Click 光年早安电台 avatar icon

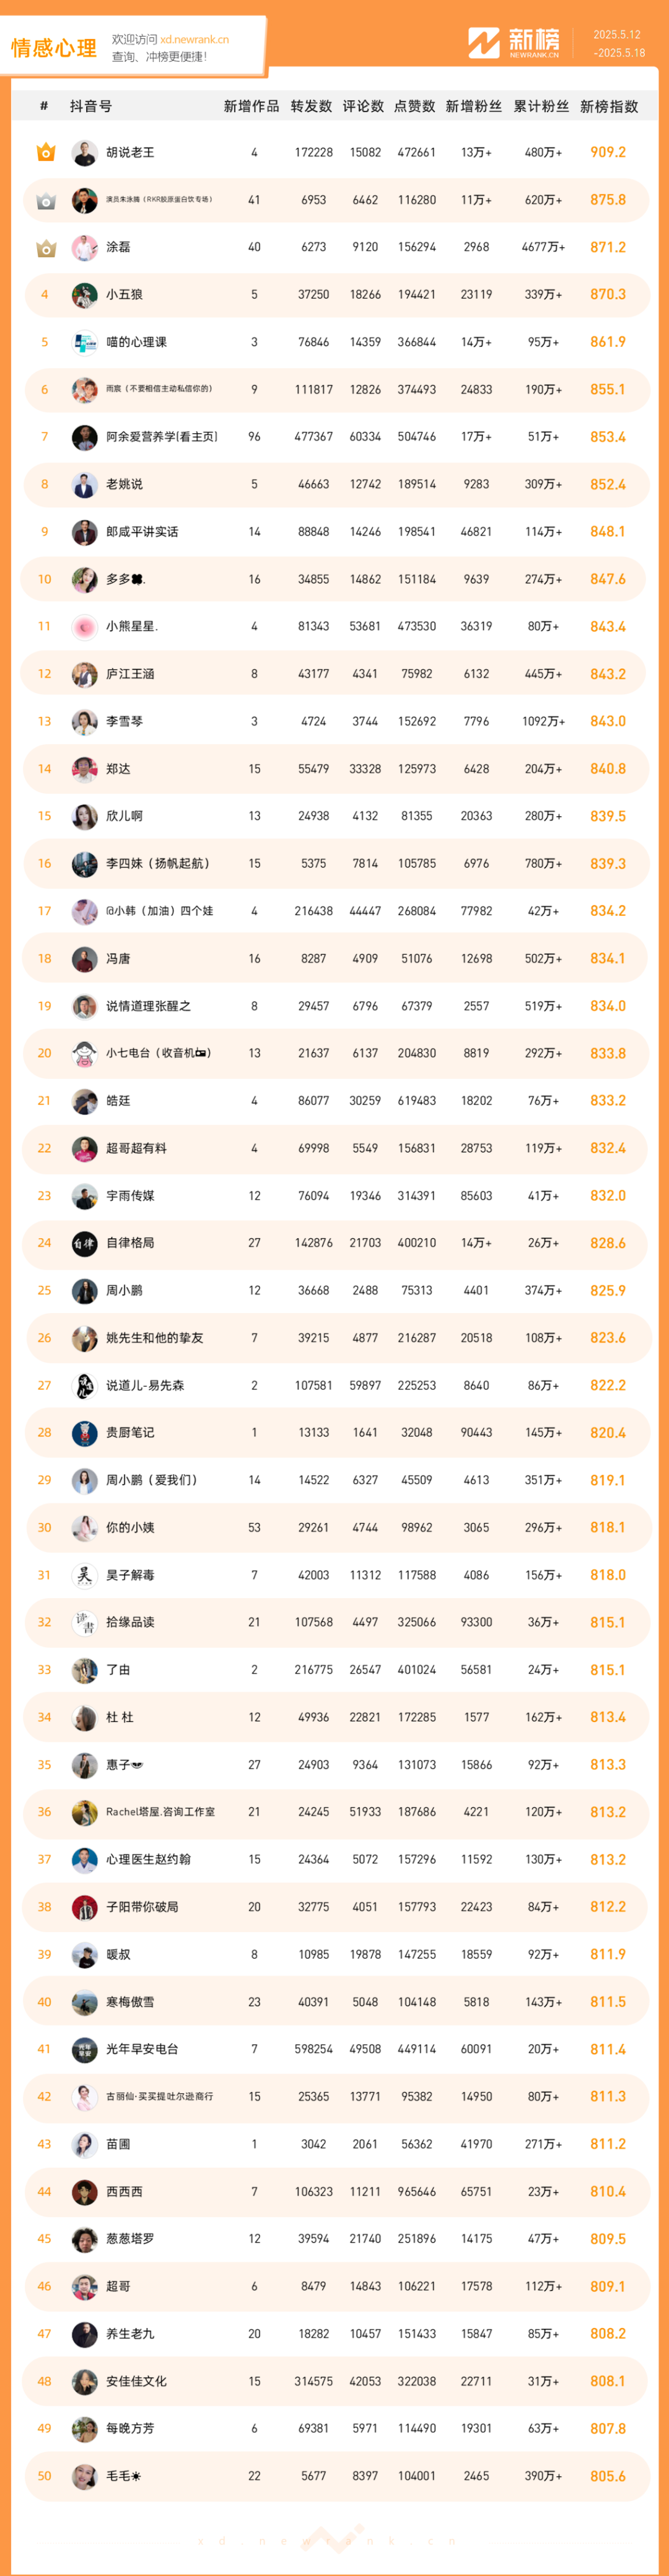pos(85,2049)
